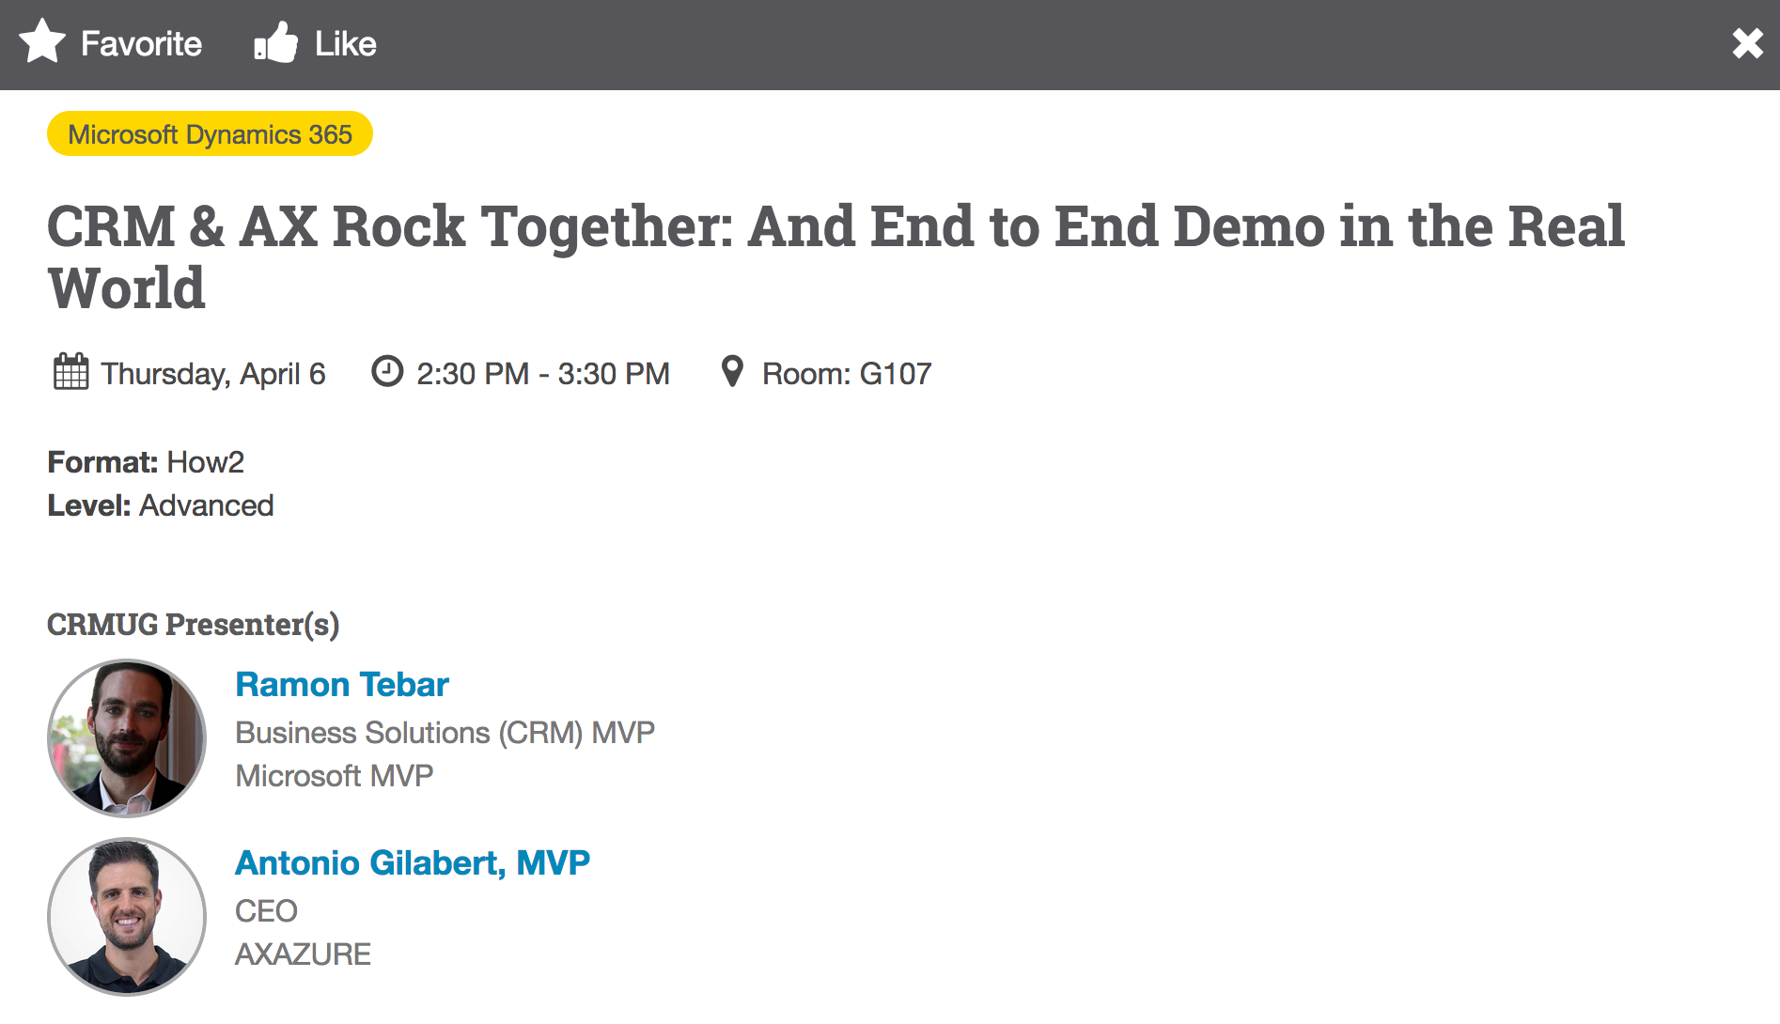Select the Microsoft Dynamics 365 yellow tag
The height and width of the screenshot is (1024, 1780).
[210, 134]
